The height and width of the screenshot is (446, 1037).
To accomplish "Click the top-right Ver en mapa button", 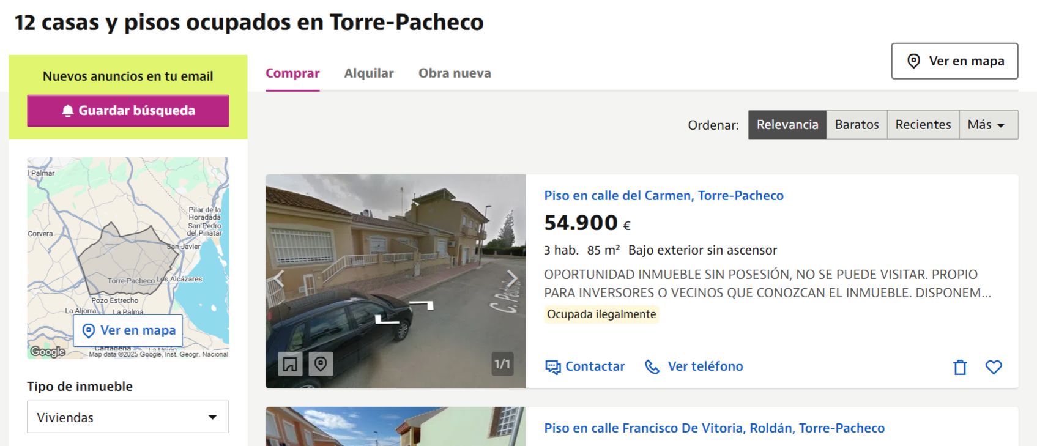I will [x=954, y=61].
